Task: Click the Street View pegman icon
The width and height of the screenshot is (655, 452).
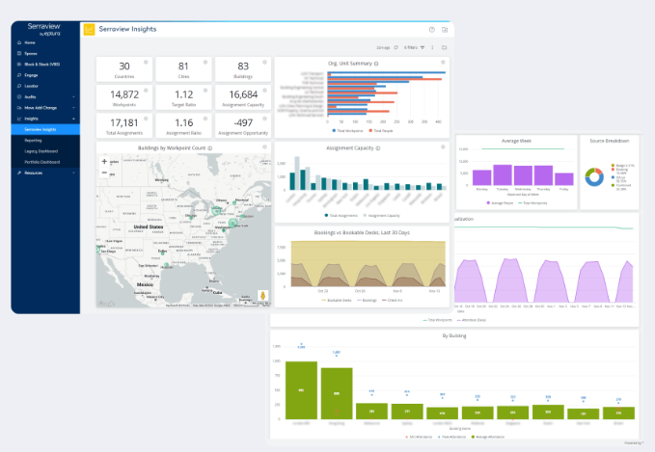Action: (x=262, y=296)
